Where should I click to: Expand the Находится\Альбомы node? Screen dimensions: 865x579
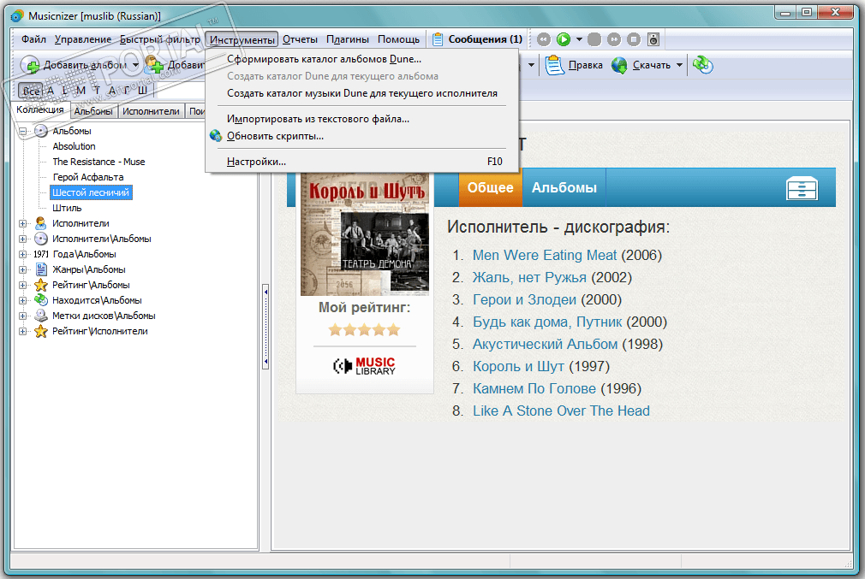pos(22,301)
